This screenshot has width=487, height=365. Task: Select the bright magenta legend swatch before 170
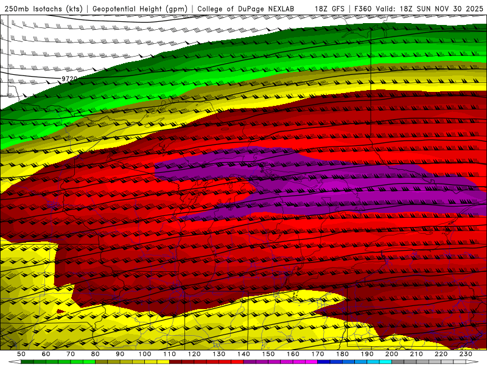(x=312, y=362)
